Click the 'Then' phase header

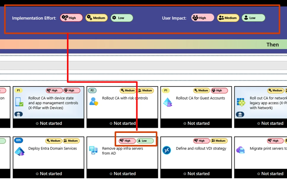click(x=272, y=45)
